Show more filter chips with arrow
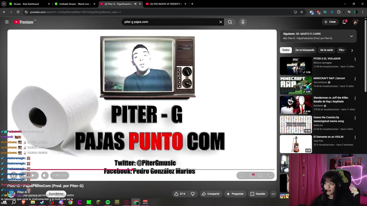The width and height of the screenshot is (367, 206). click(352, 50)
